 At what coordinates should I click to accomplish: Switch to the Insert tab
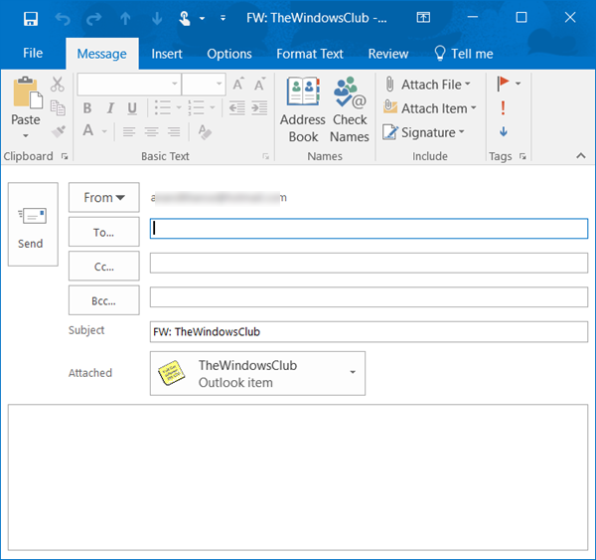167,54
